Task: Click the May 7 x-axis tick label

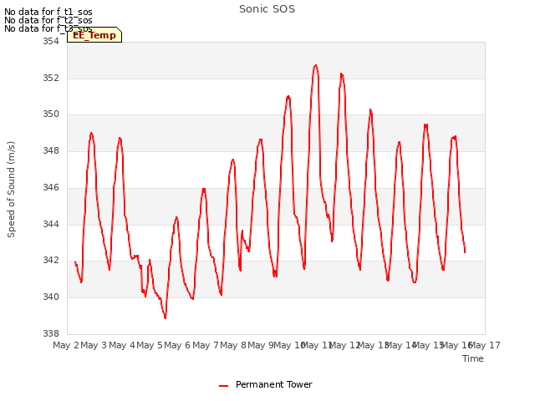Action: [206, 345]
